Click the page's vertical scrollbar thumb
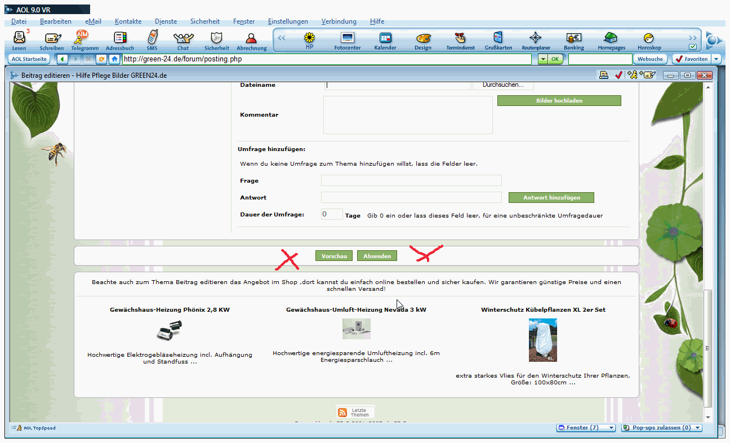The image size is (730, 443). tap(708, 348)
